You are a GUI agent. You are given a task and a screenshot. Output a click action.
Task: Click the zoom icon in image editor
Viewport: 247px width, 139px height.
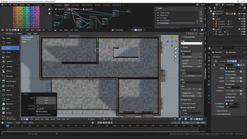coord(49,9)
